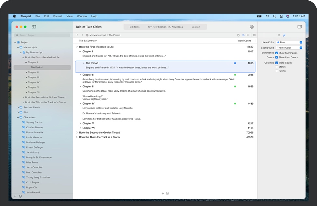Toggle the left sidebar panel icon

[34, 27]
